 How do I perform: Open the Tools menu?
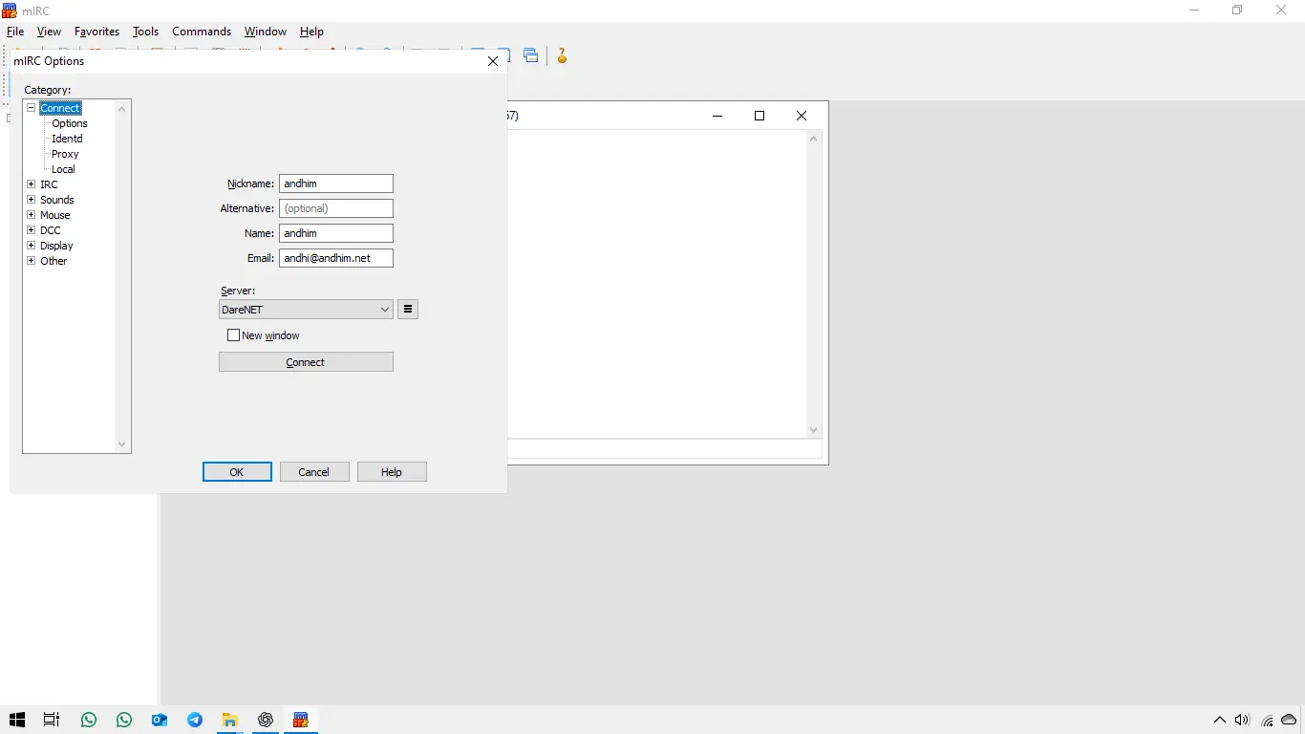[145, 32]
